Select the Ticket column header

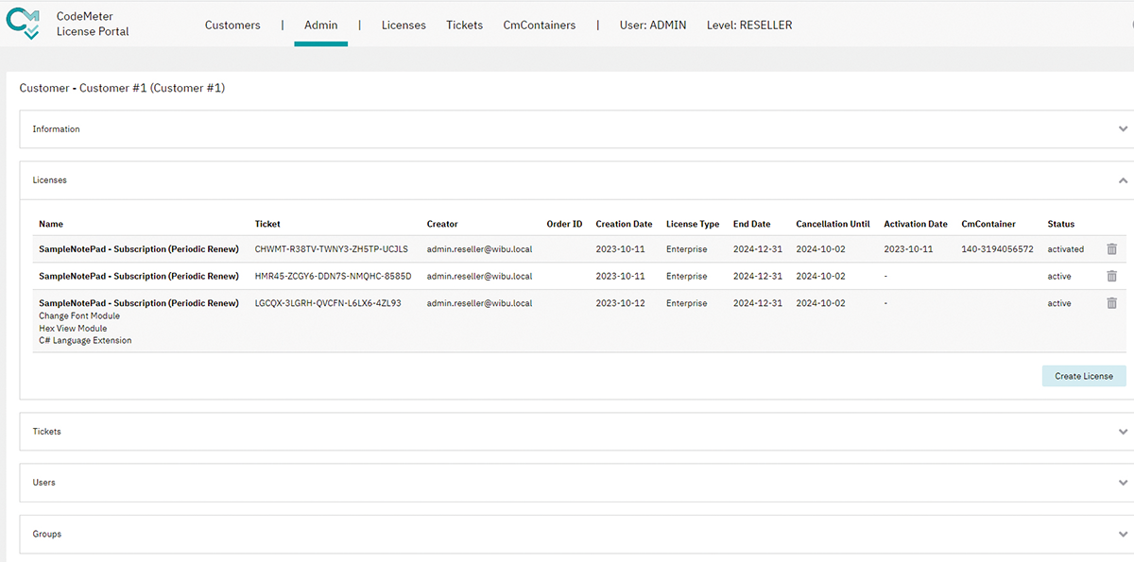[267, 225]
